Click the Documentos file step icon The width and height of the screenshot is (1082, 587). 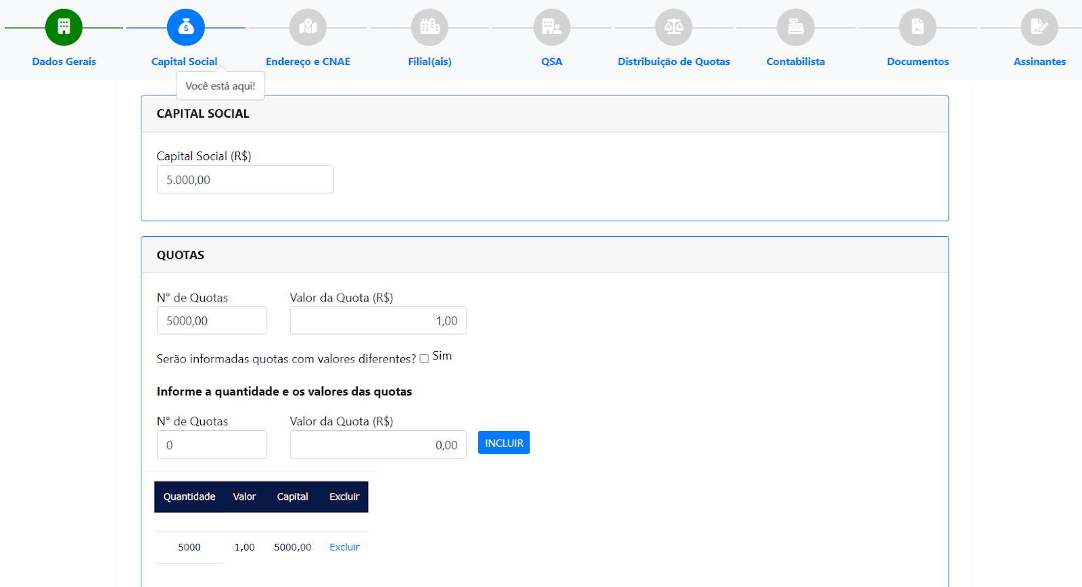pos(918,27)
